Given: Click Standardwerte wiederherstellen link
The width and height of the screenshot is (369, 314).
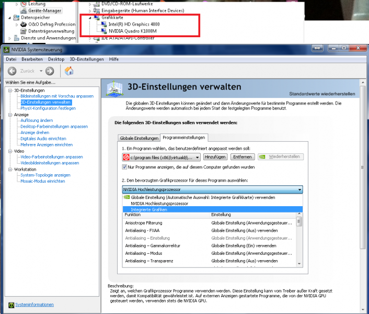Looking at the screenshot, I should pos(322,94).
